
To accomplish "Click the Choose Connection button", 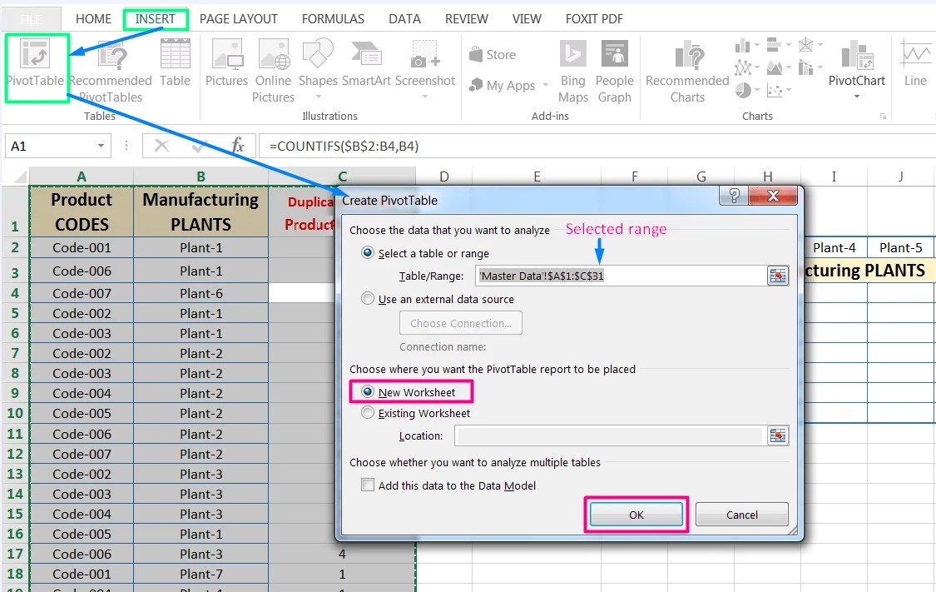I will pos(460,322).
